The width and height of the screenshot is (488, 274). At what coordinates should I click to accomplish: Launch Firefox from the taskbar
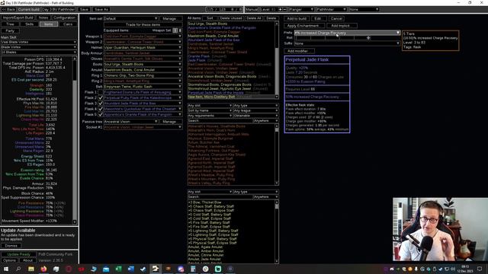click(x=43, y=269)
